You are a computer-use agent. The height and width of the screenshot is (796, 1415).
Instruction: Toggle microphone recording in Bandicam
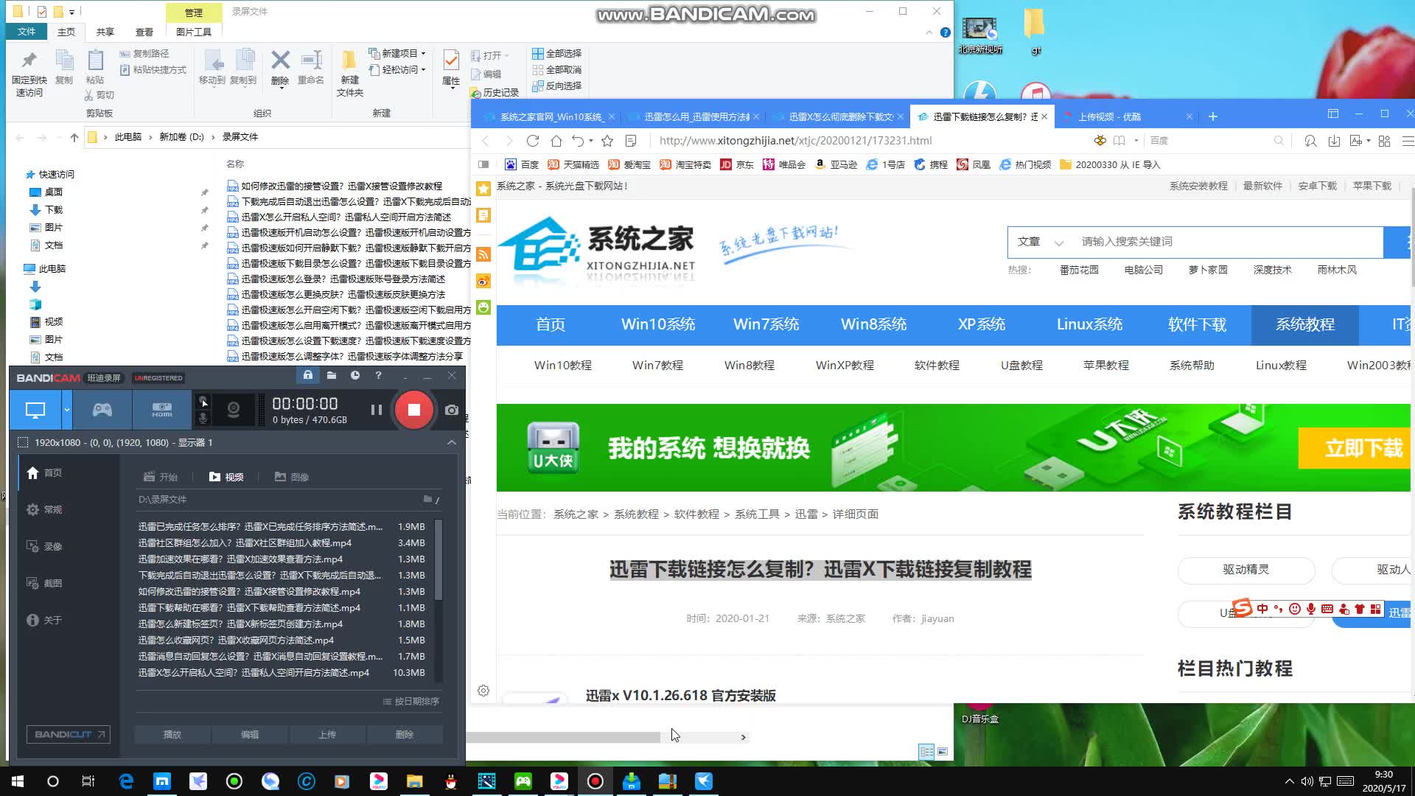[204, 419]
